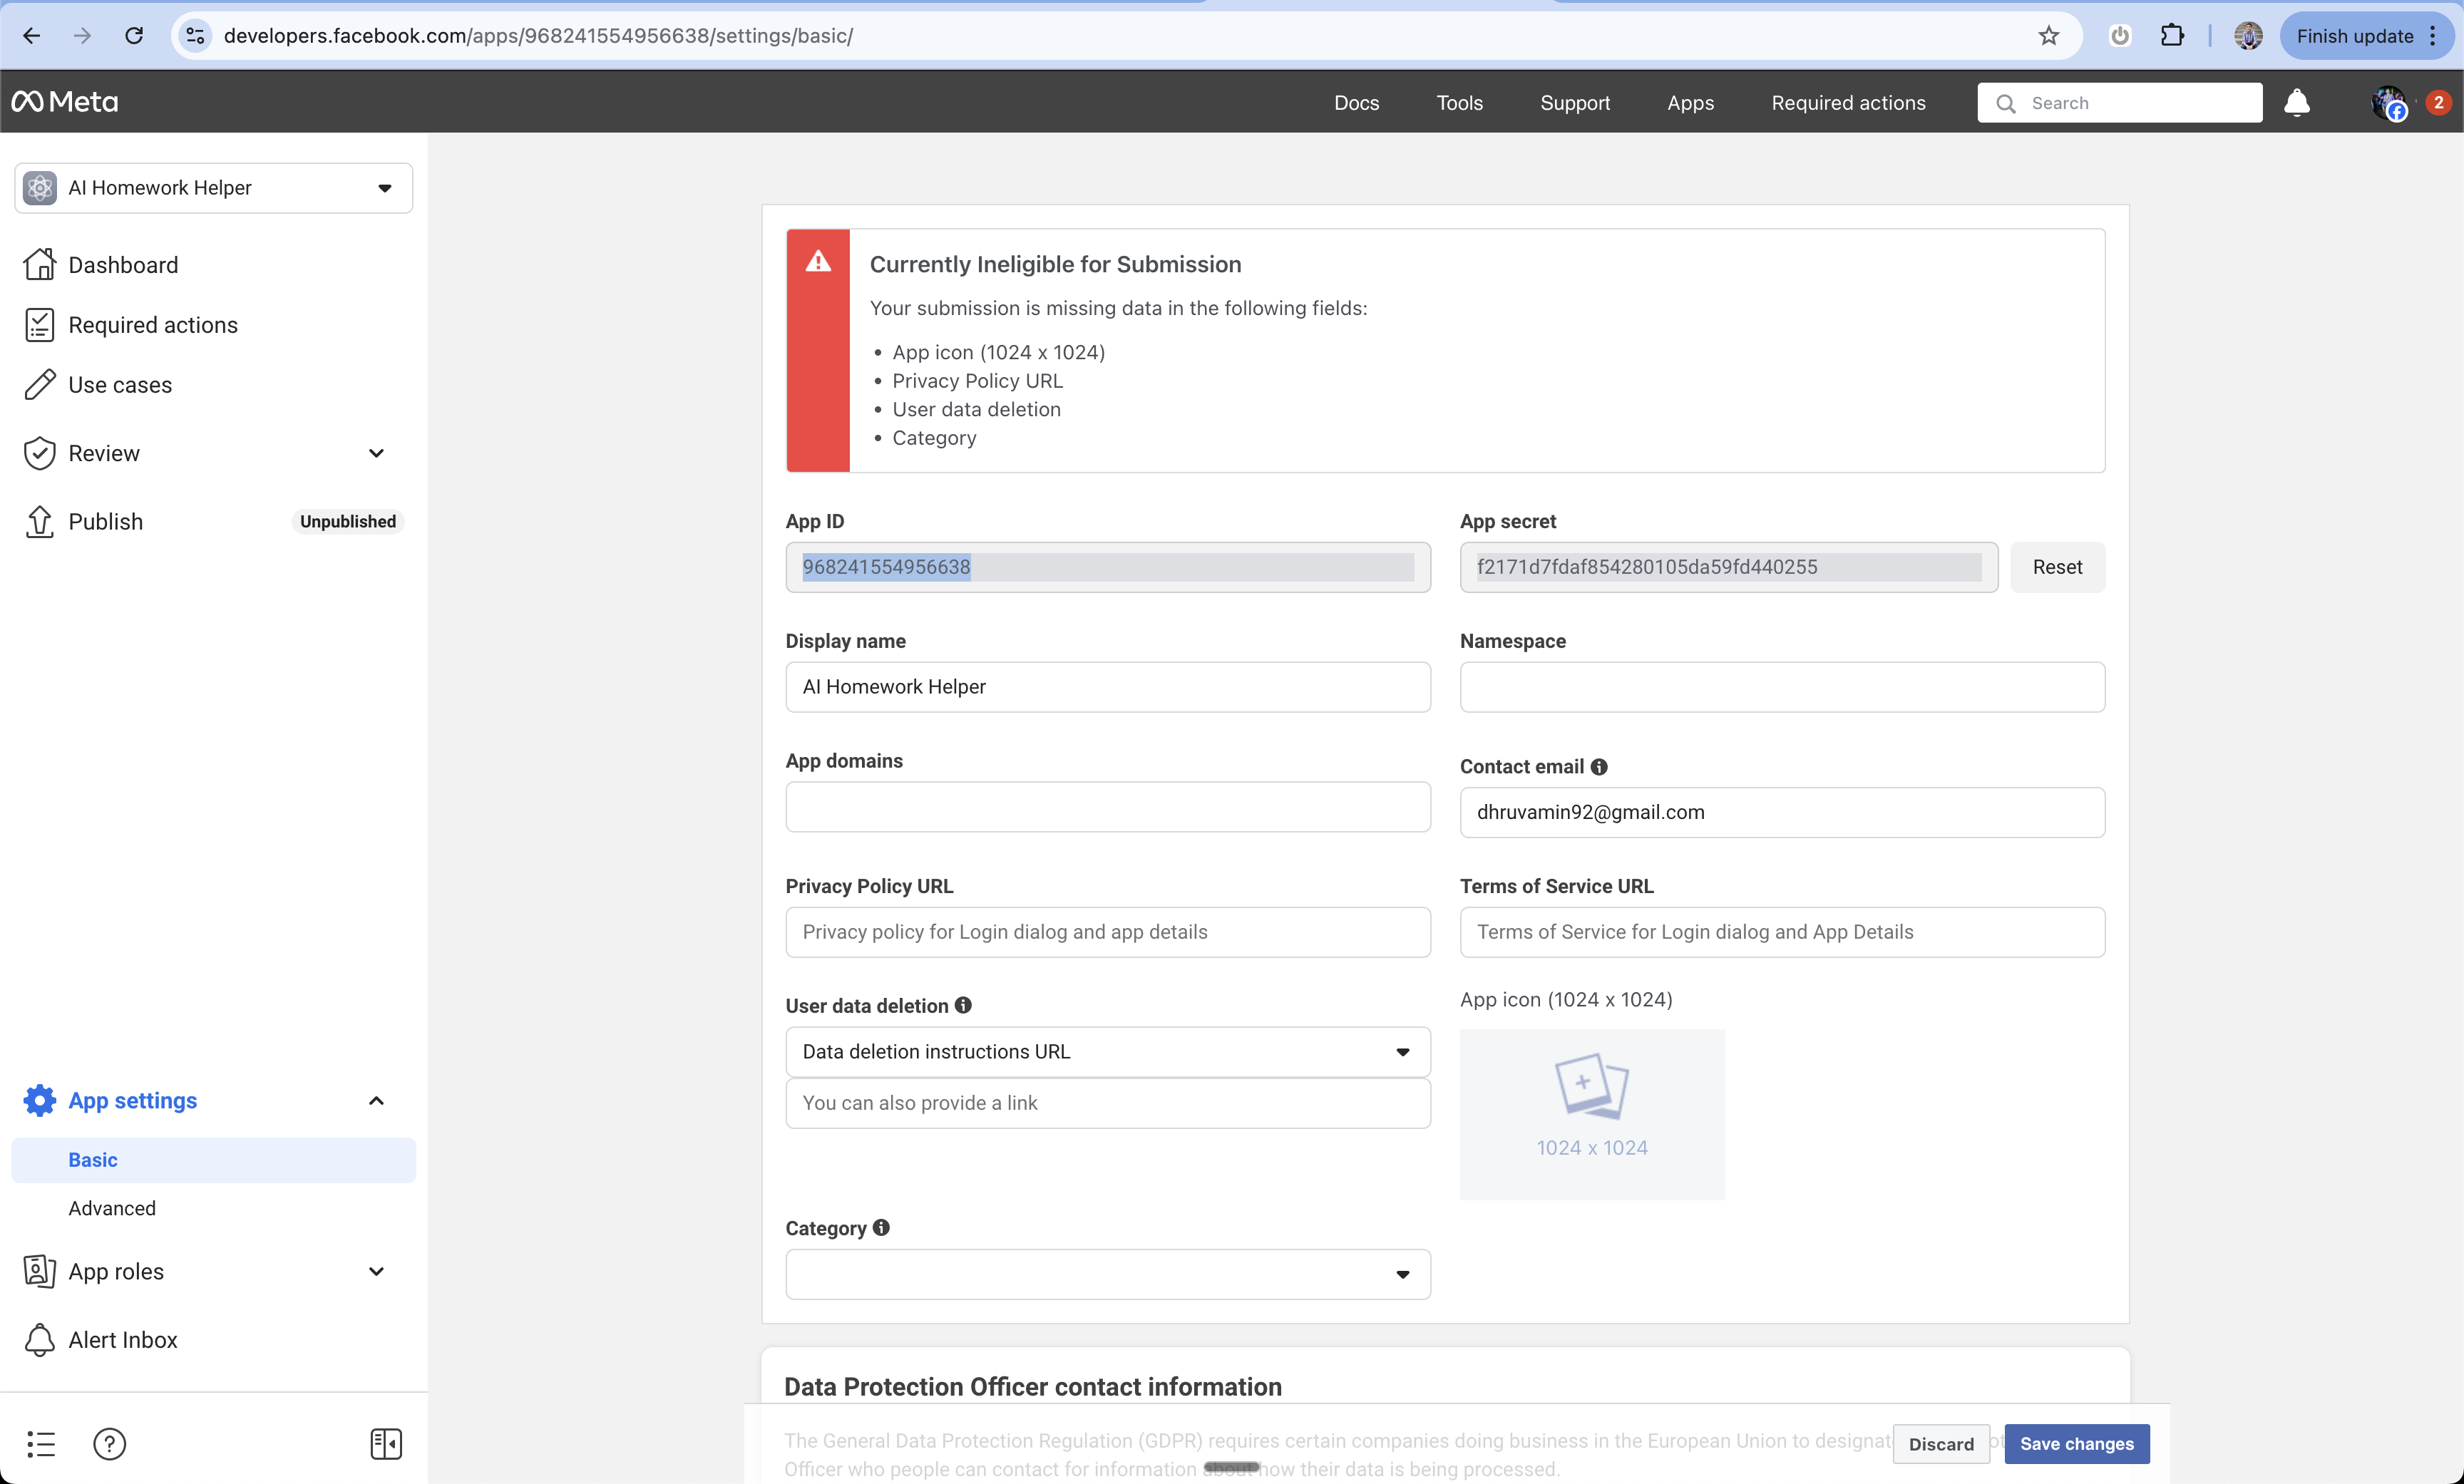Click the App roles badge icon
The height and width of the screenshot is (1484, 2464).
(x=40, y=1271)
